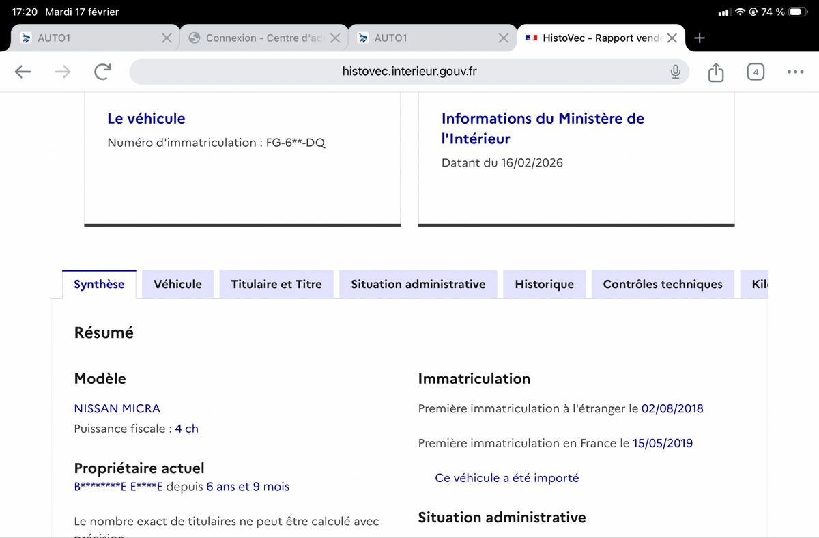Select the Véhicule tab
The width and height of the screenshot is (819, 538).
click(177, 285)
